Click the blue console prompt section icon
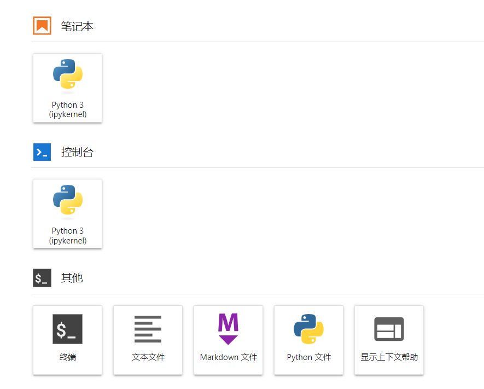Image resolution: width=484 pixels, height=389 pixels. point(42,152)
